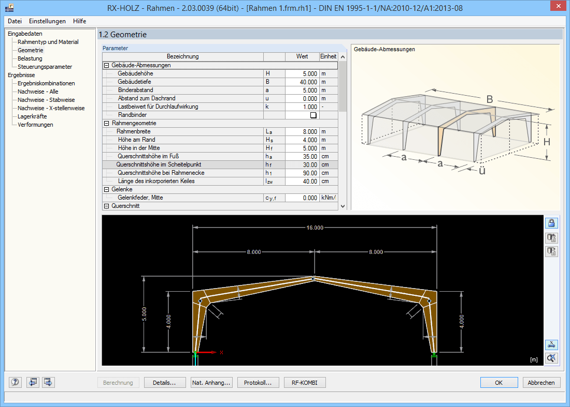
Task: Collapse the Gebäude-Abmessungen section
Action: [x=107, y=65]
